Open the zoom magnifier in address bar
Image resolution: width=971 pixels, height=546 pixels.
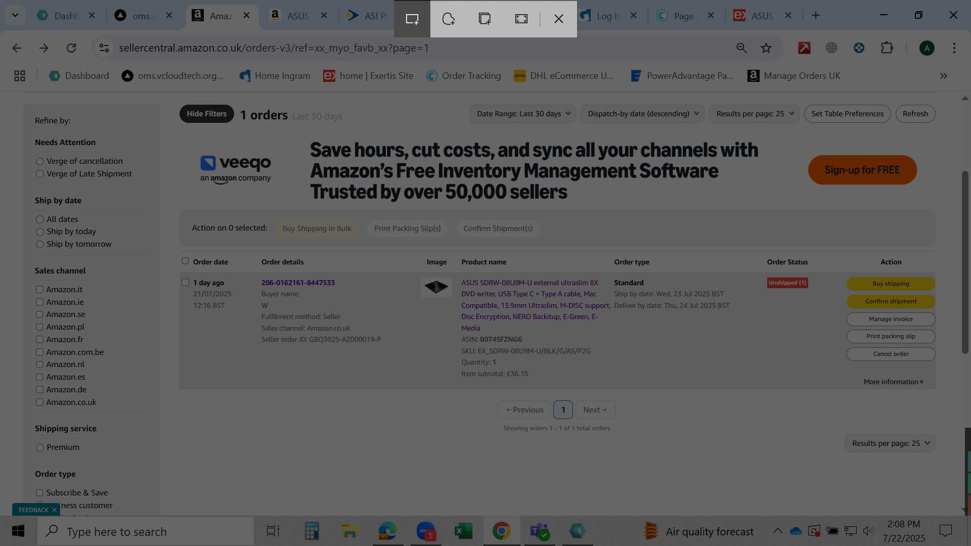pyautogui.click(x=741, y=48)
